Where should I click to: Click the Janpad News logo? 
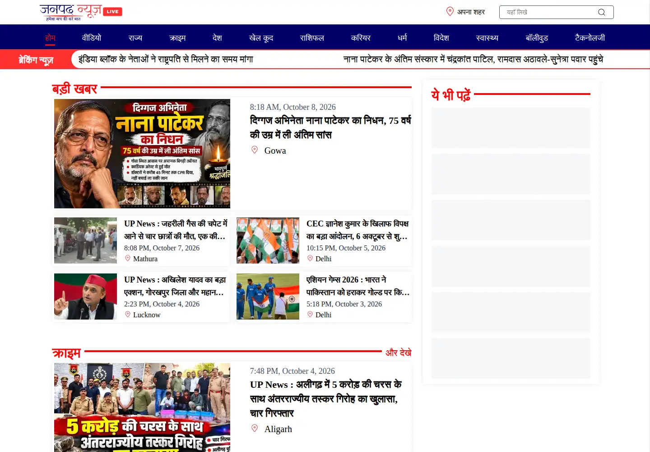[70, 12]
